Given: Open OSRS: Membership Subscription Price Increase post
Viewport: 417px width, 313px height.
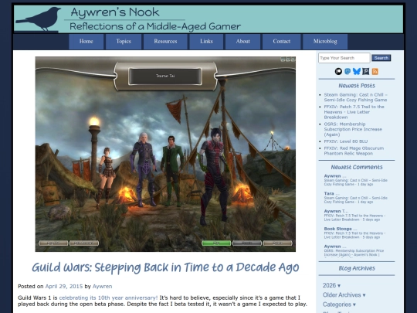Looking at the screenshot, I should pyautogui.click(x=353, y=129).
